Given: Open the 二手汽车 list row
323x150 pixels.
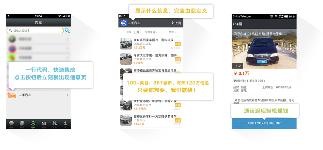Looking at the screenshot, I should click(x=38, y=95).
